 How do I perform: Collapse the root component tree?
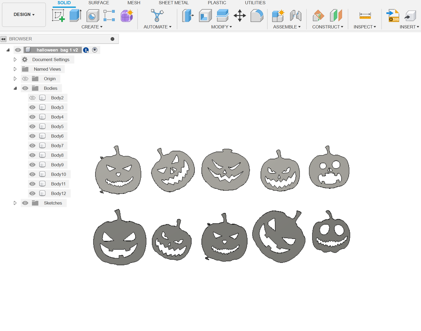pyautogui.click(x=8, y=50)
